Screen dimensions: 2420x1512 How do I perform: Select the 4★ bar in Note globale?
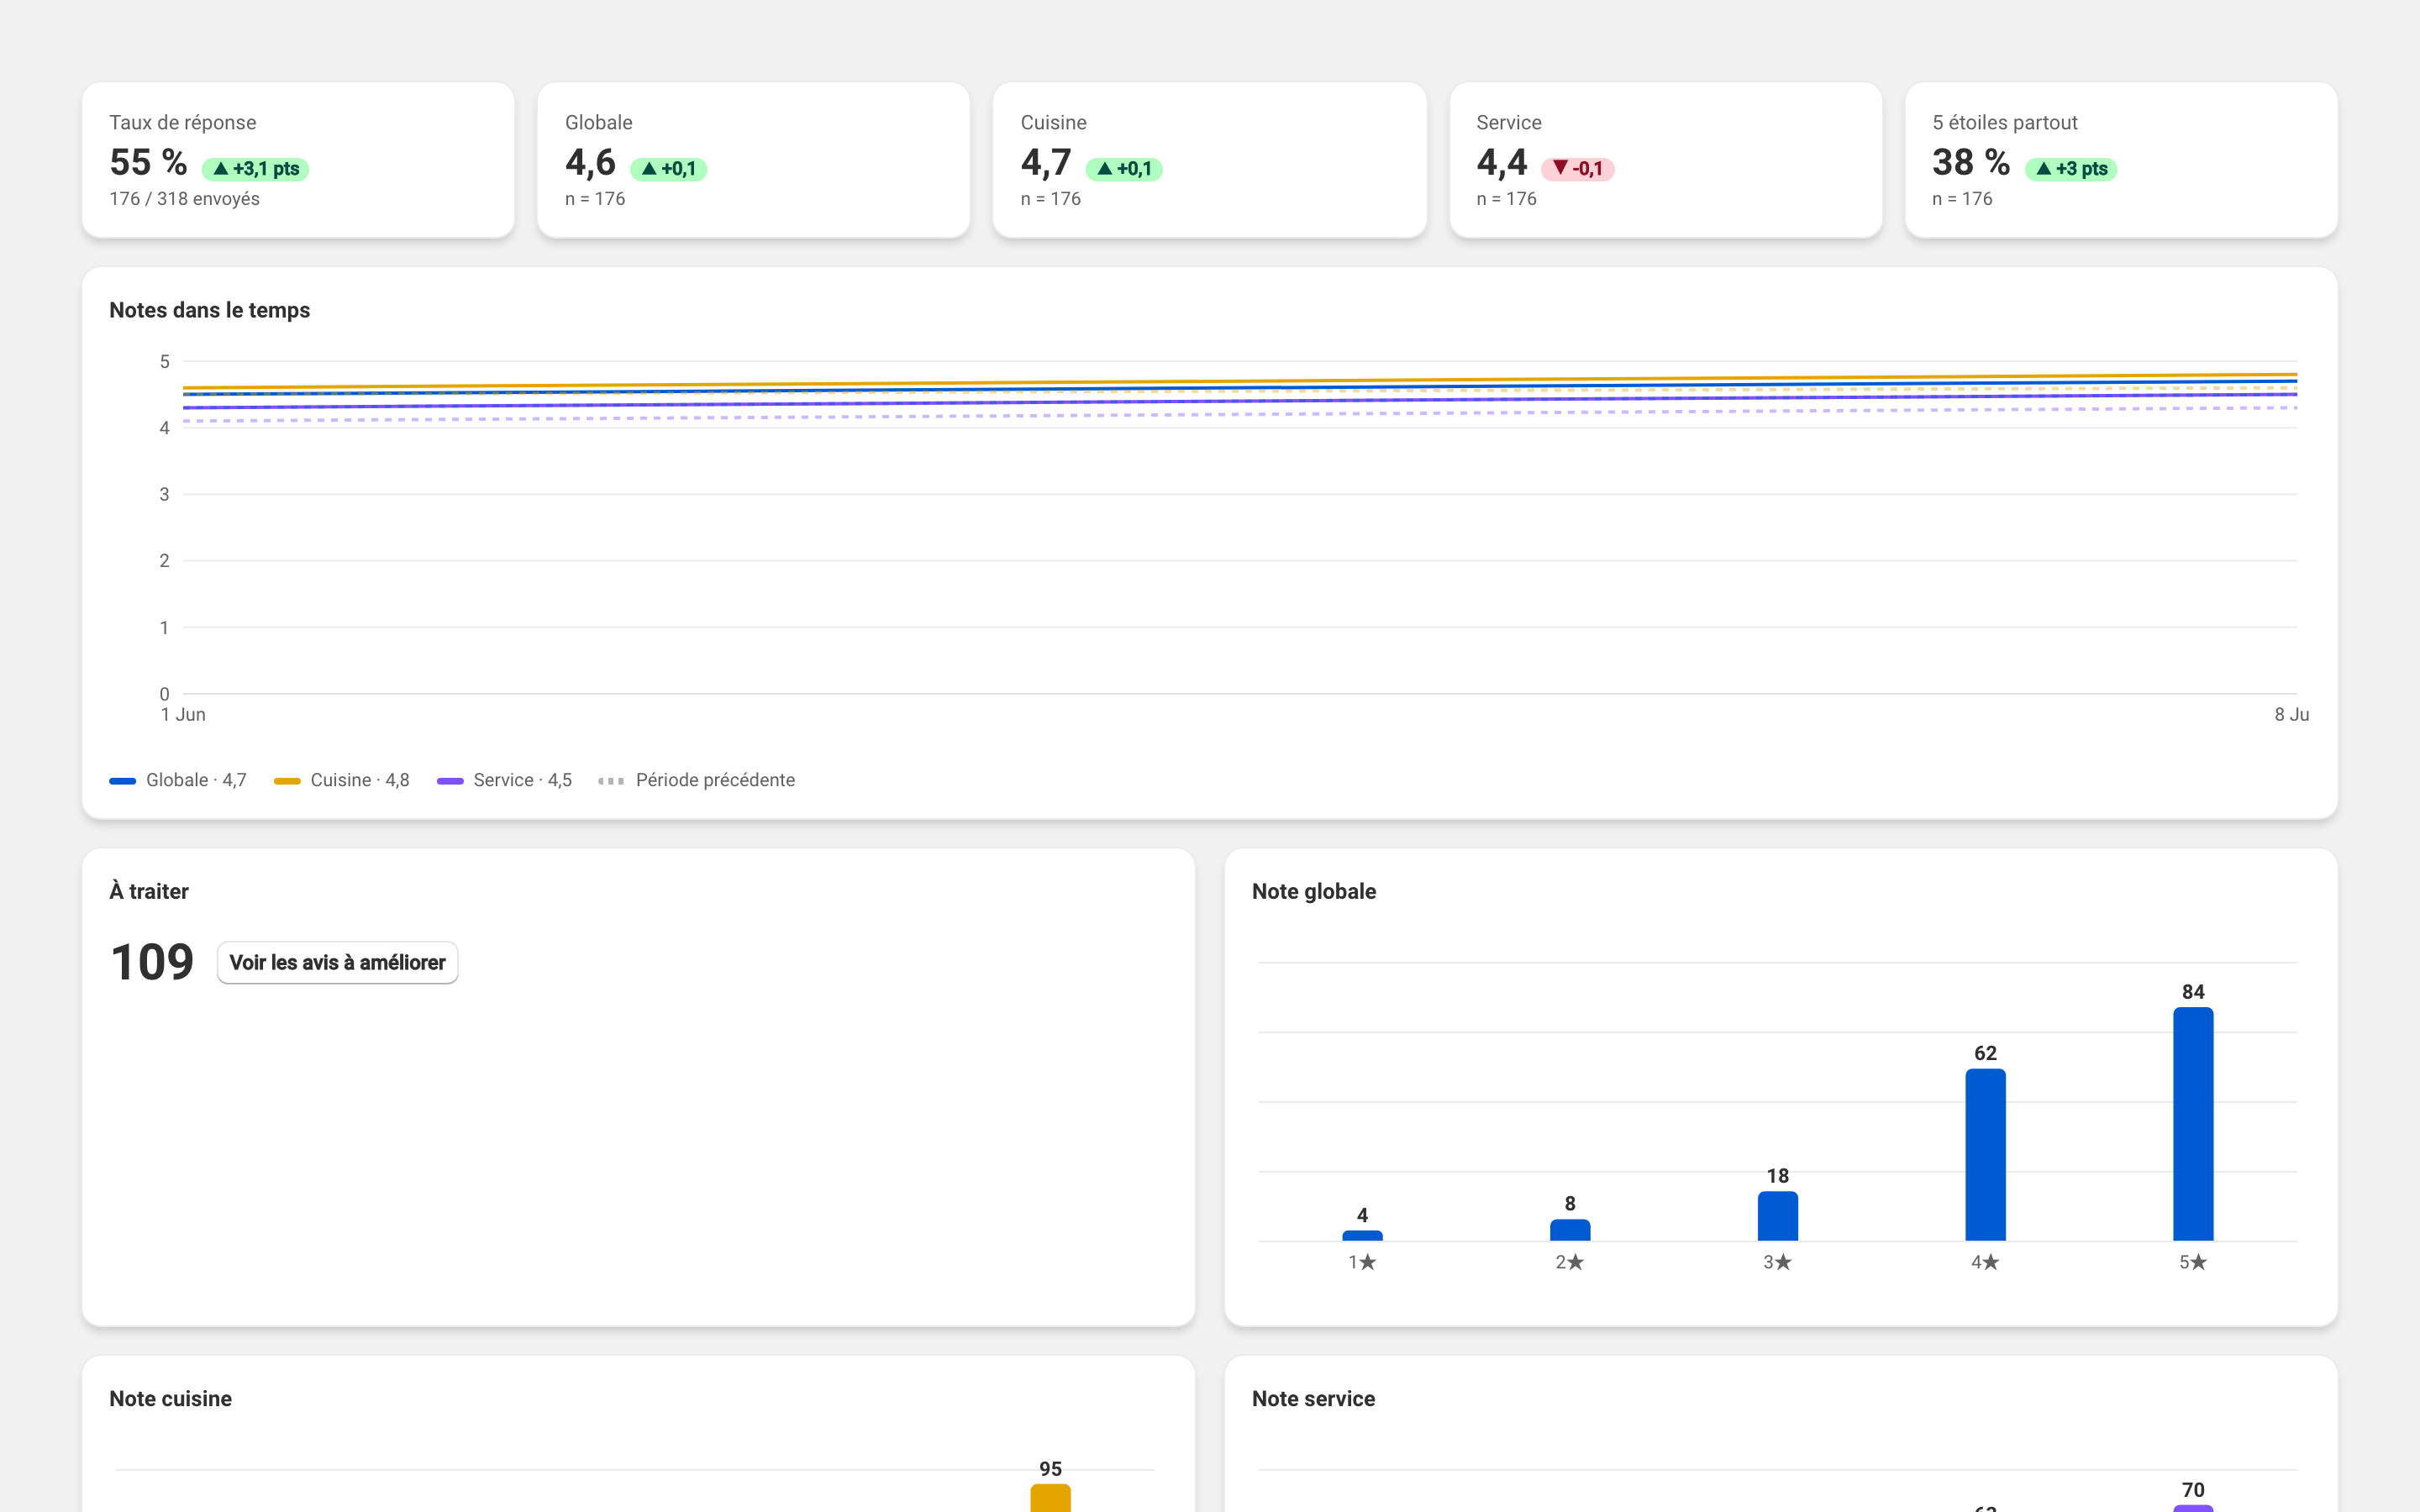1985,1155
